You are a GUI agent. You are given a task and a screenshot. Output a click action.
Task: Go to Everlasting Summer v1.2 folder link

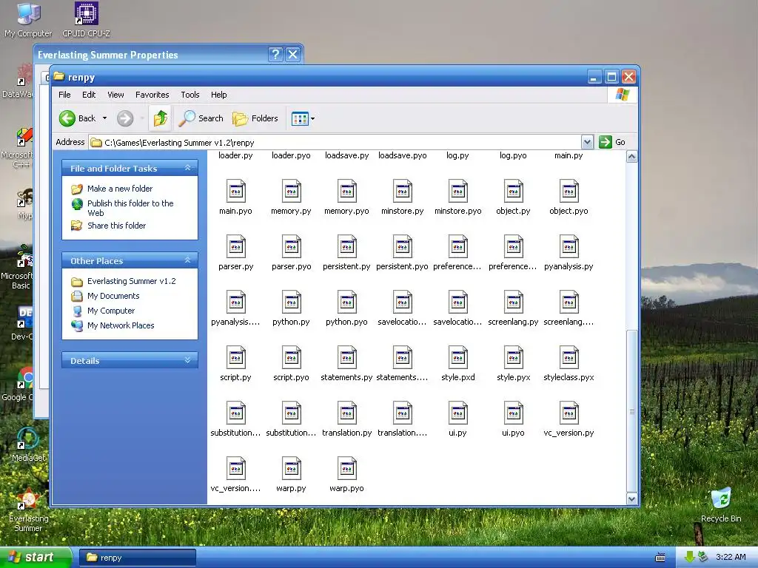(x=132, y=281)
